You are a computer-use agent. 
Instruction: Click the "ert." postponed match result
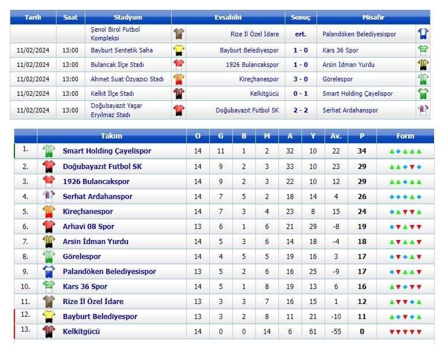click(300, 34)
